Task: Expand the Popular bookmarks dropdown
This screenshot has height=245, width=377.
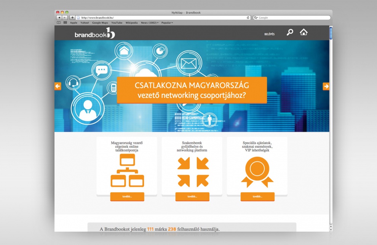Action: (167, 23)
